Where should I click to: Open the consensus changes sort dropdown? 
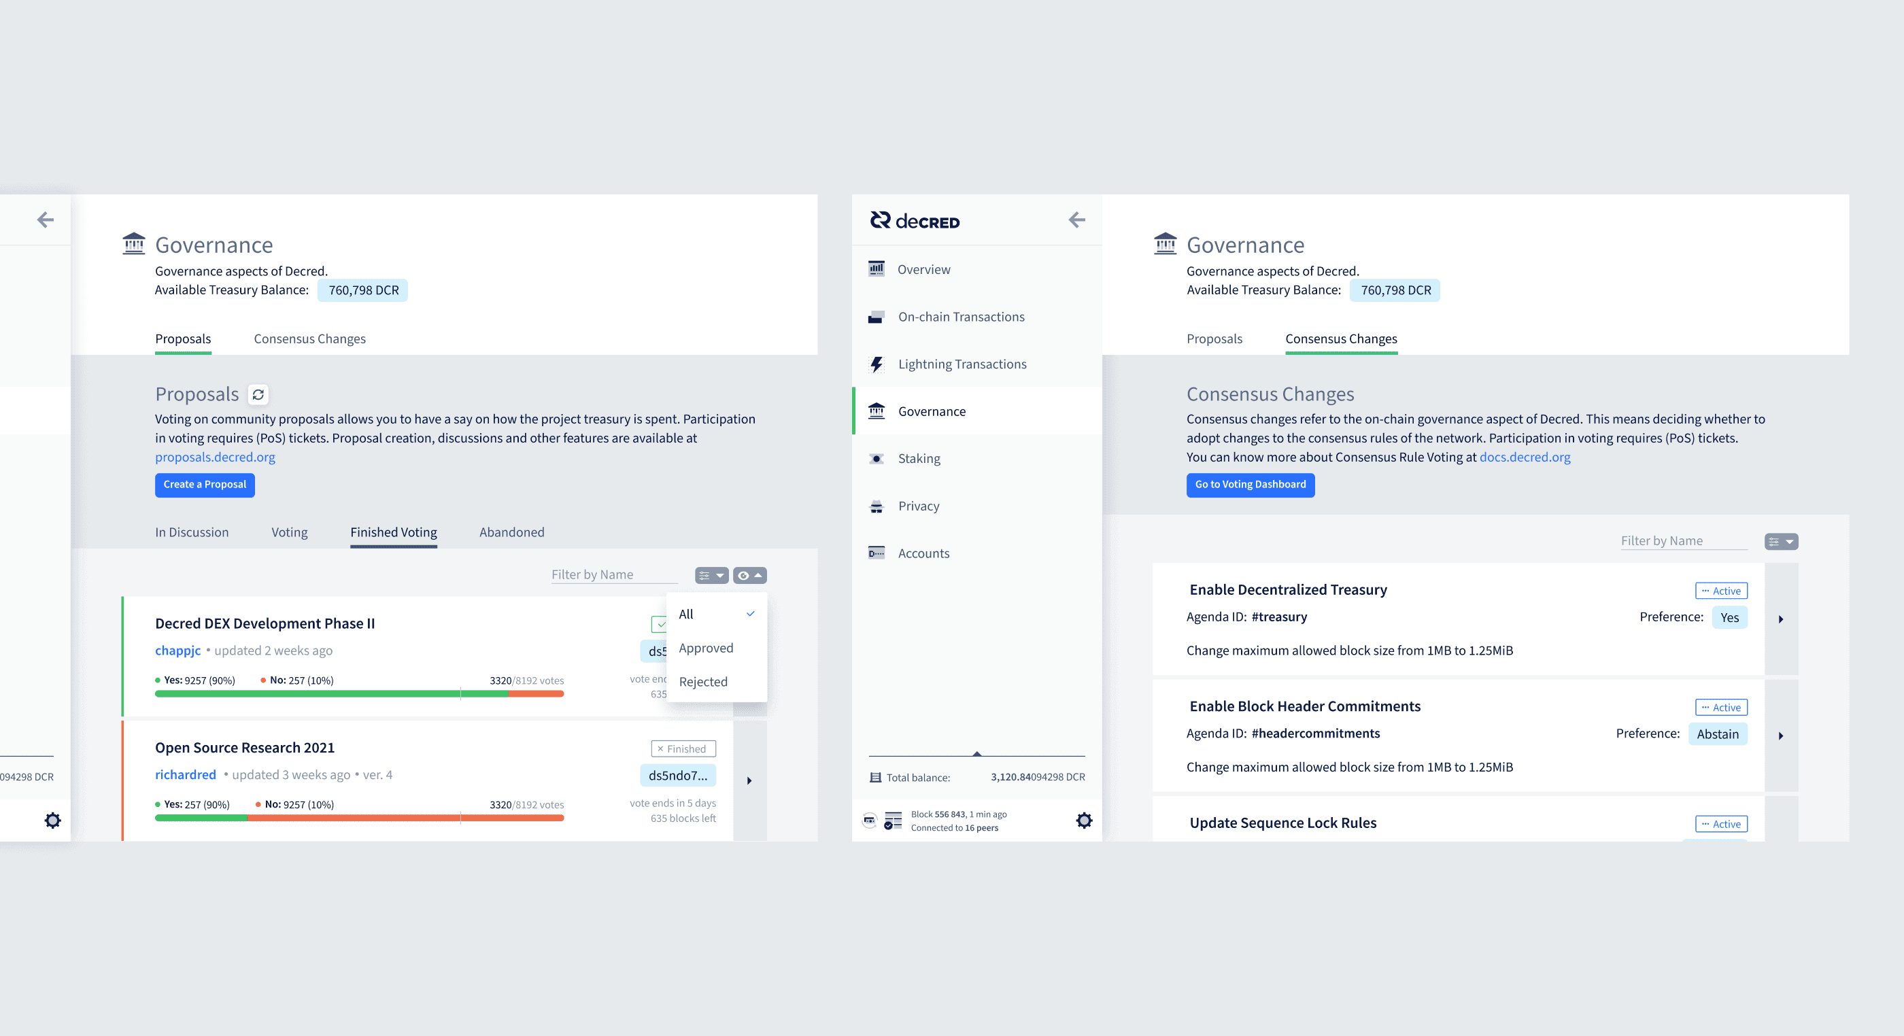click(1780, 542)
